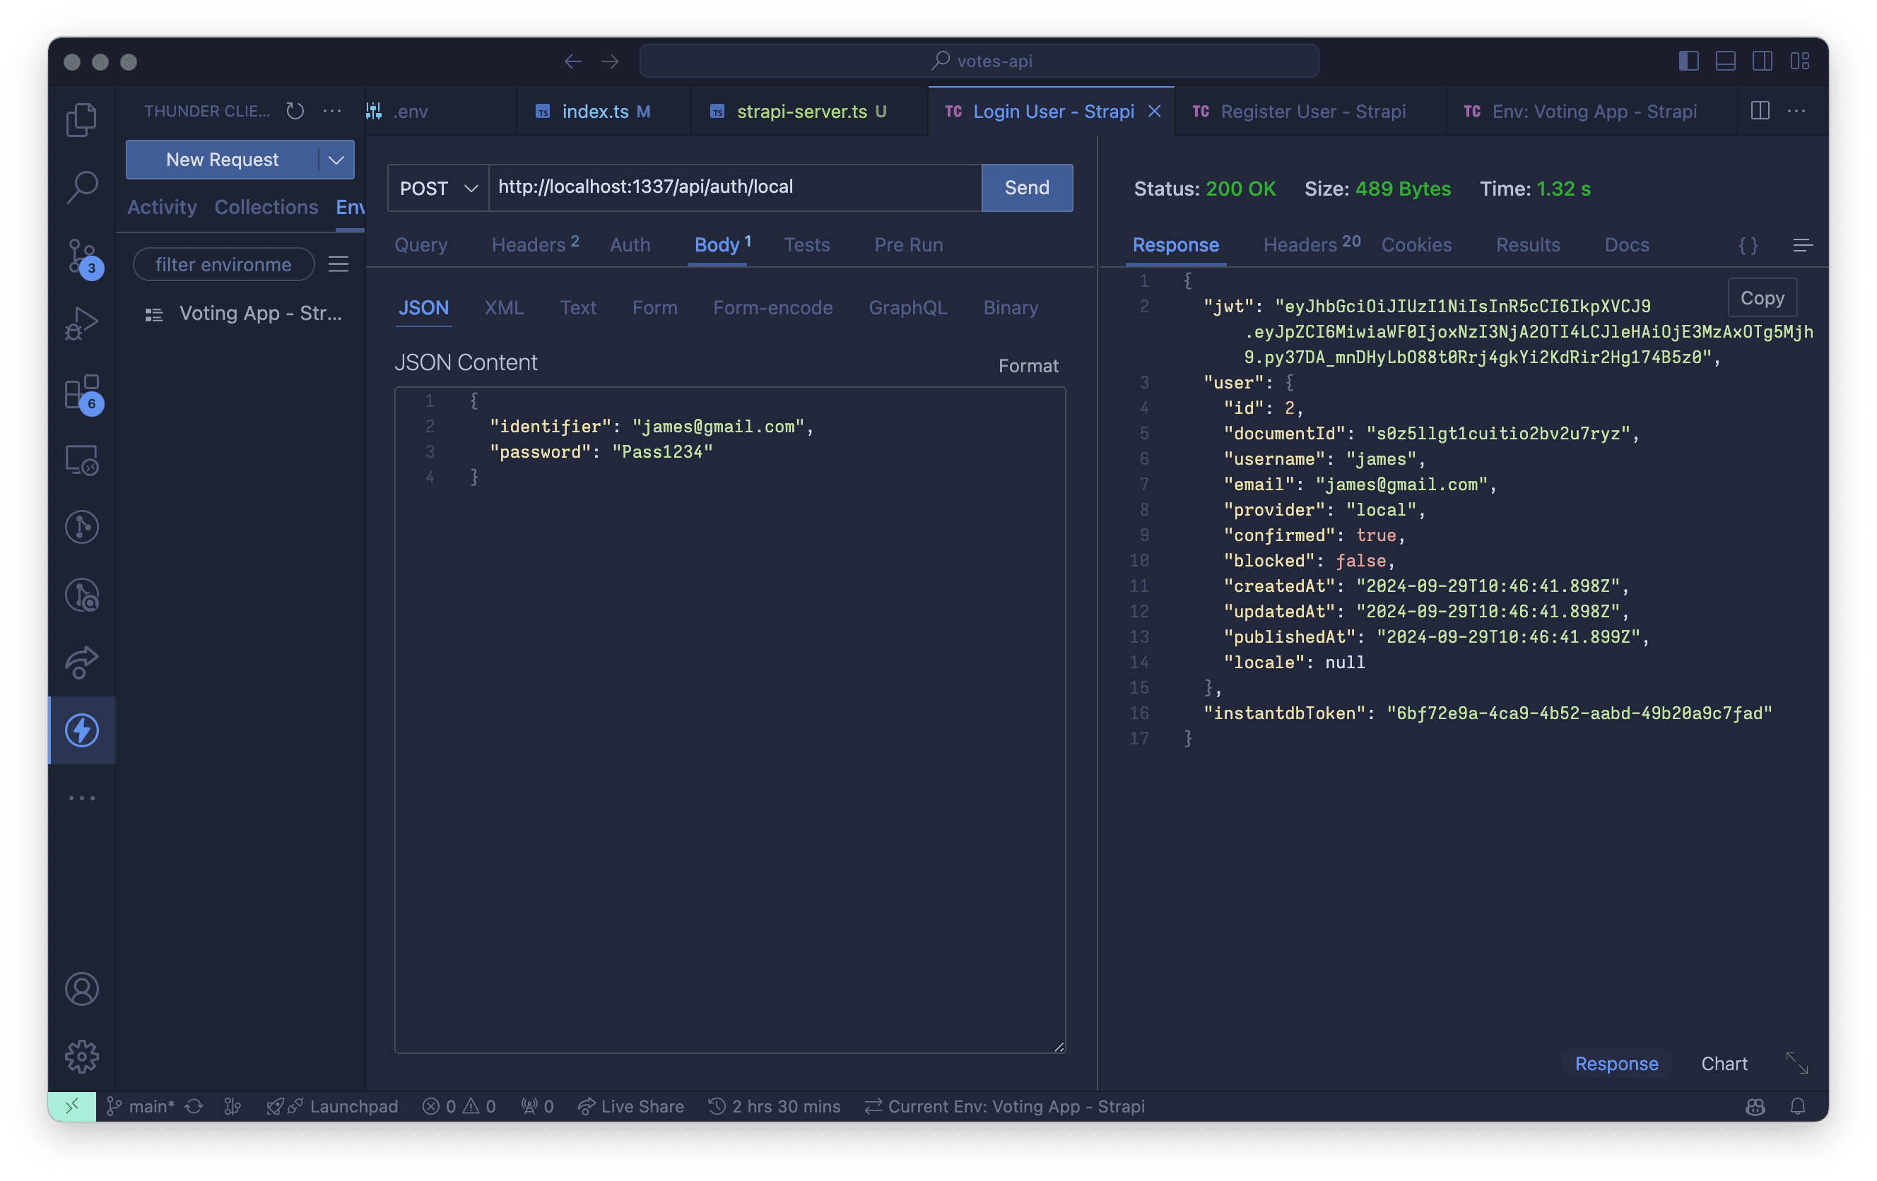This screenshot has height=1181, width=1877.
Task: Expand the New Request dropdown arrow
Action: (x=336, y=160)
